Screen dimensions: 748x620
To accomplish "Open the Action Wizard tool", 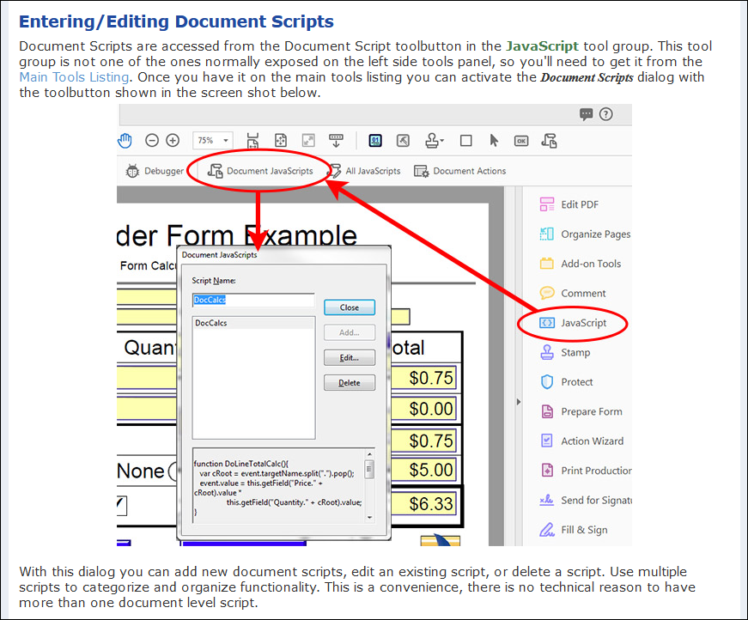I will click(591, 441).
